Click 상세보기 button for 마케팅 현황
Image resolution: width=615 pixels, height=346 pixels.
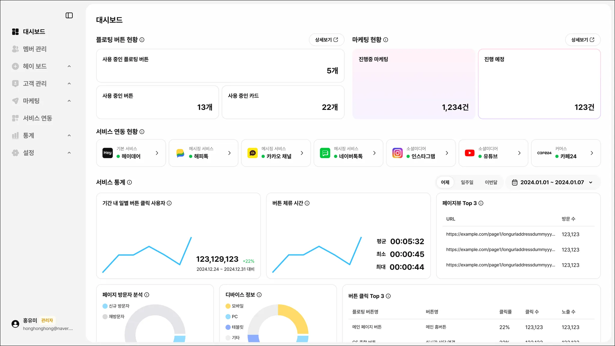[583, 40]
